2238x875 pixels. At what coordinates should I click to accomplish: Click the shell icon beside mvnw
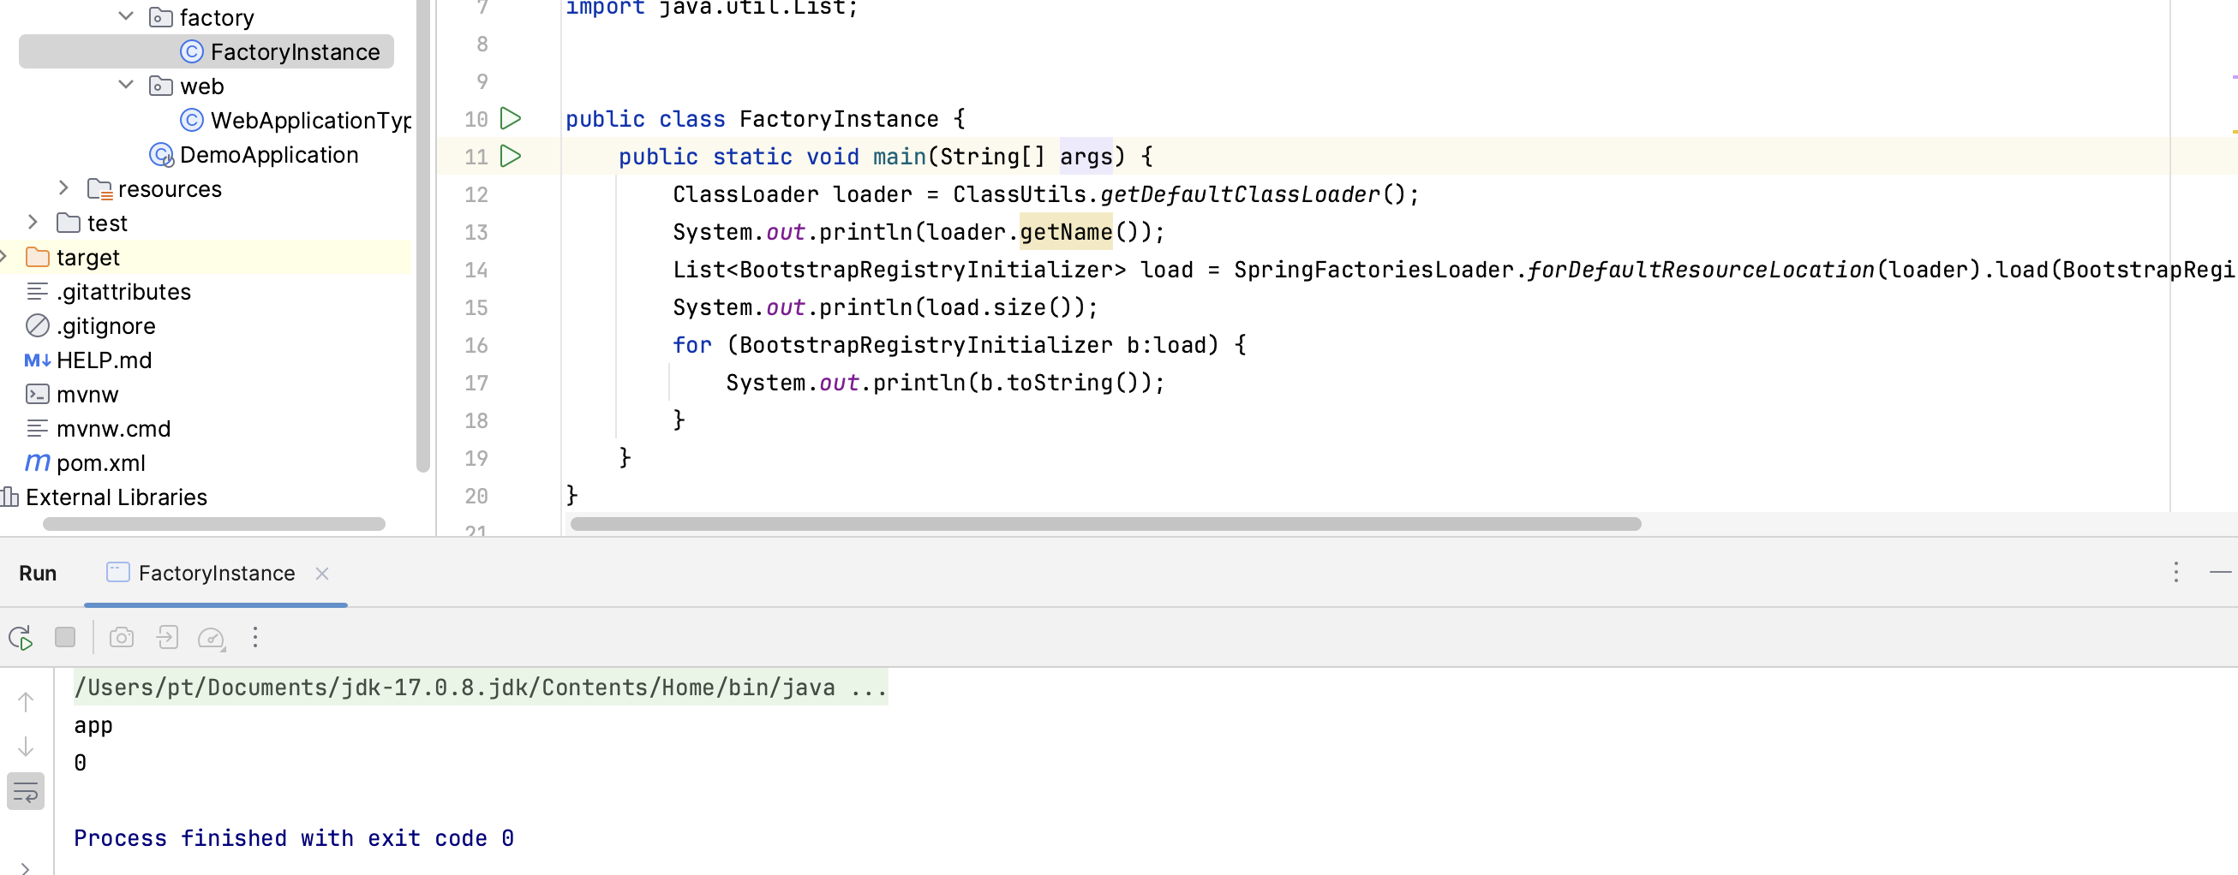click(38, 394)
